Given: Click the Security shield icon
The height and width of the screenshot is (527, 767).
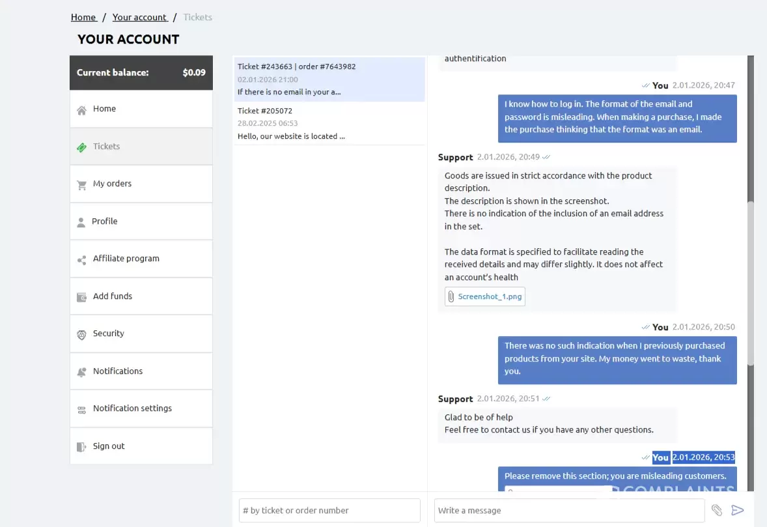Looking at the screenshot, I should 81,335.
